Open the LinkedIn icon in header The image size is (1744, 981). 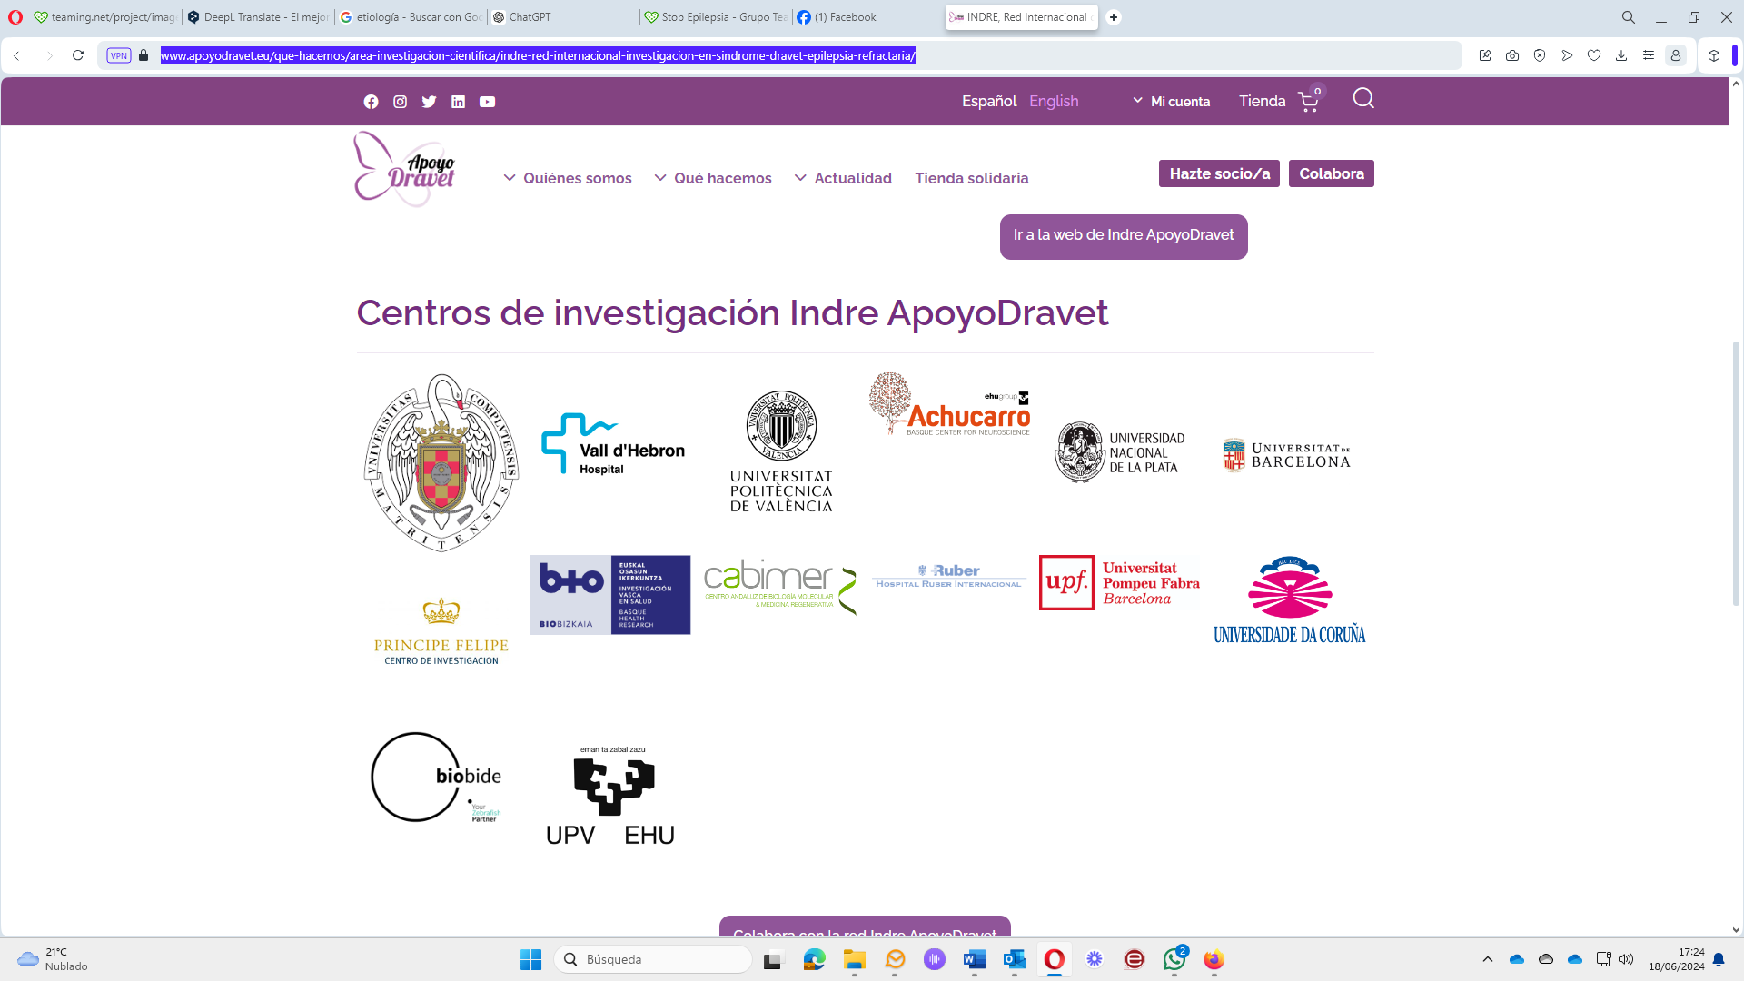click(458, 102)
